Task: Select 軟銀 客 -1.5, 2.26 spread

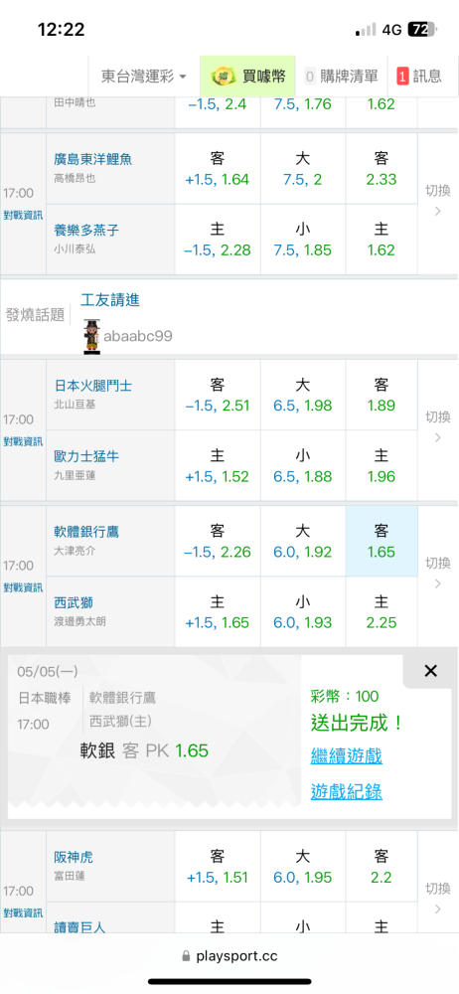Action: [x=218, y=541]
